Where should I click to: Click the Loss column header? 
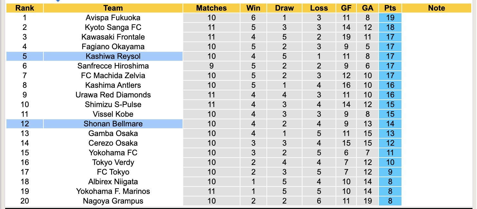[319, 8]
